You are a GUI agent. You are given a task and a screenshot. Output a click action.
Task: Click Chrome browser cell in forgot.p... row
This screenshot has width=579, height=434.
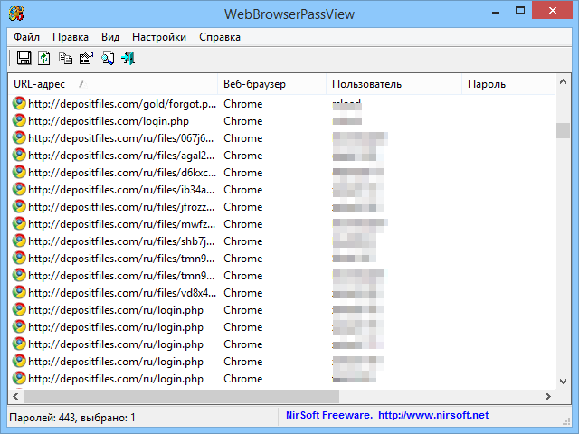(x=243, y=104)
